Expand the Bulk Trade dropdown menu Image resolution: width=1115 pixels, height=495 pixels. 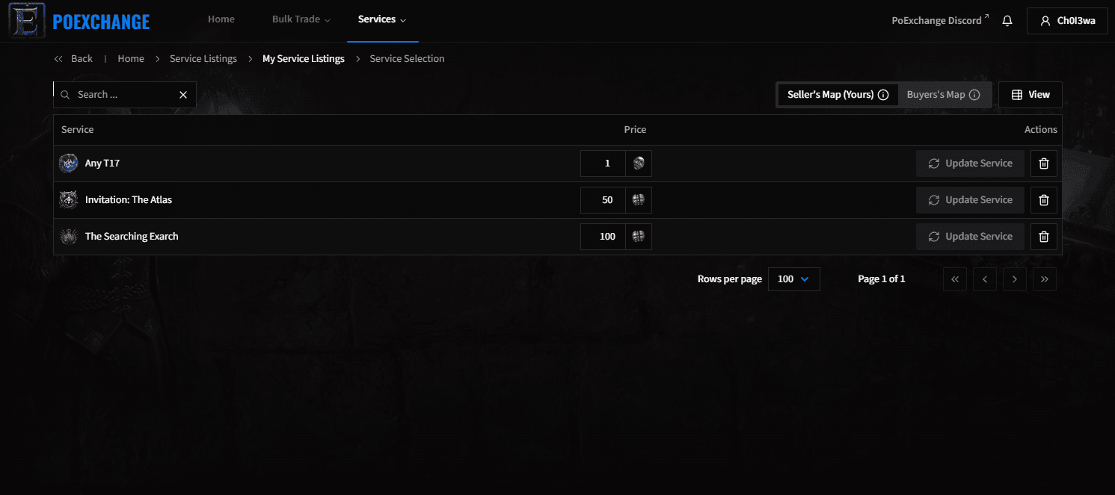[x=301, y=20]
